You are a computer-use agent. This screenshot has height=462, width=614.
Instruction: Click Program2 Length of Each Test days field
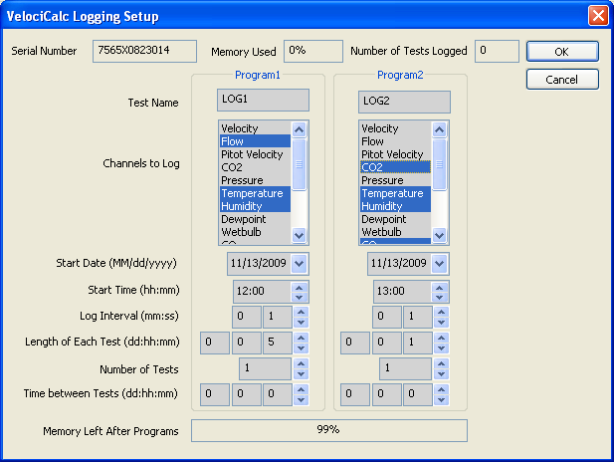355,343
